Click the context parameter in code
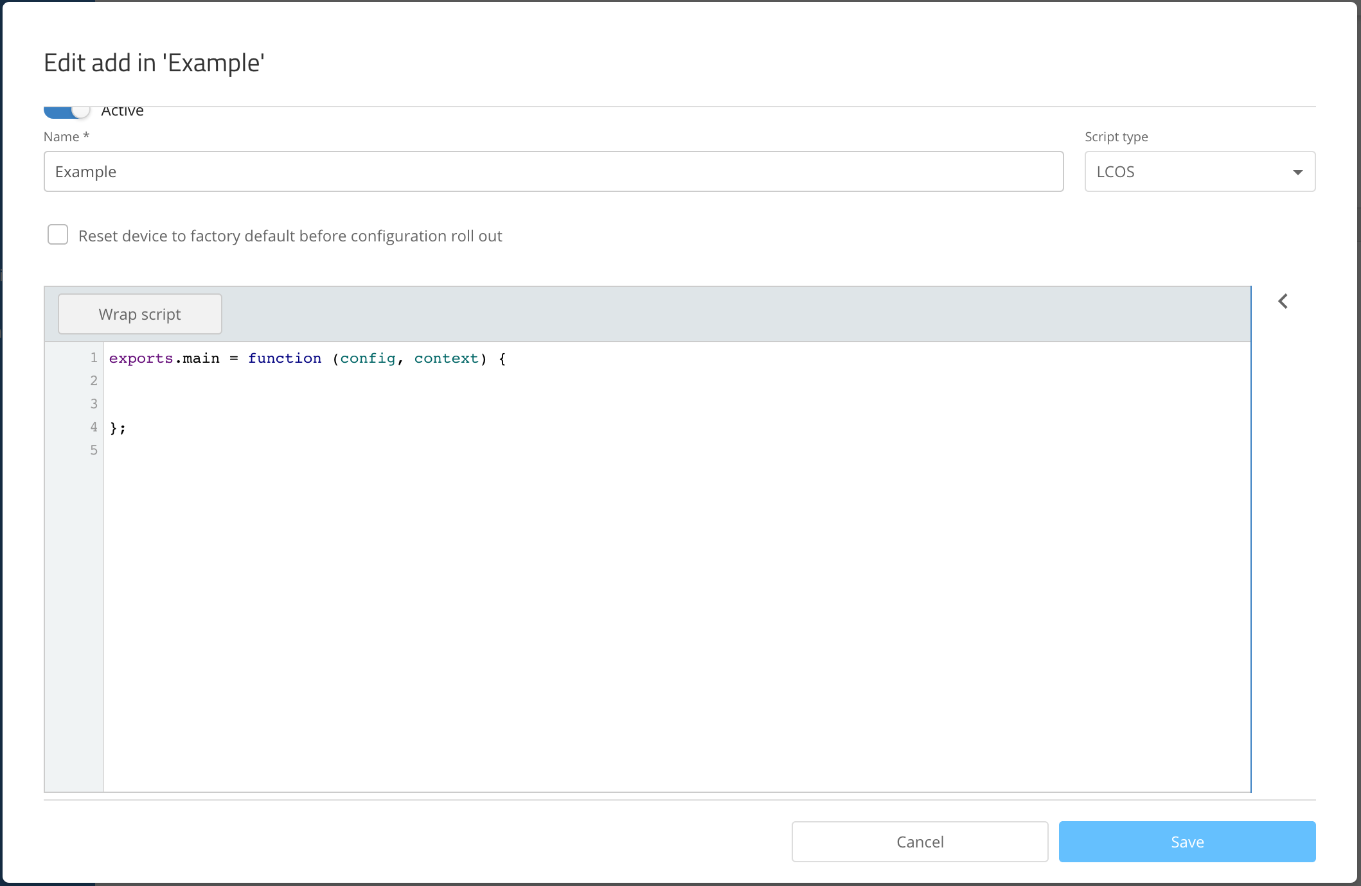The height and width of the screenshot is (886, 1361). coord(446,358)
